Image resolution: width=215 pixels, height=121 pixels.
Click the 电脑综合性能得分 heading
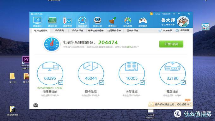[x=79, y=42]
